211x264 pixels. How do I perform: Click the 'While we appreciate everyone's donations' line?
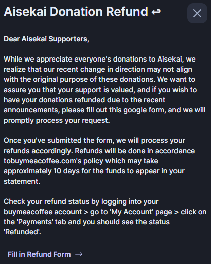99,59
